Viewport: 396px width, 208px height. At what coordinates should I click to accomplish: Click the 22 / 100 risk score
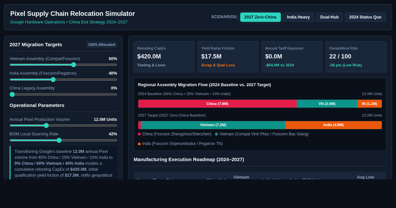point(340,56)
